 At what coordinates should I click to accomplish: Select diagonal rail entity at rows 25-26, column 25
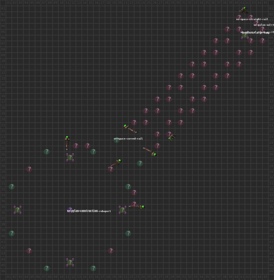tap(150, 151)
